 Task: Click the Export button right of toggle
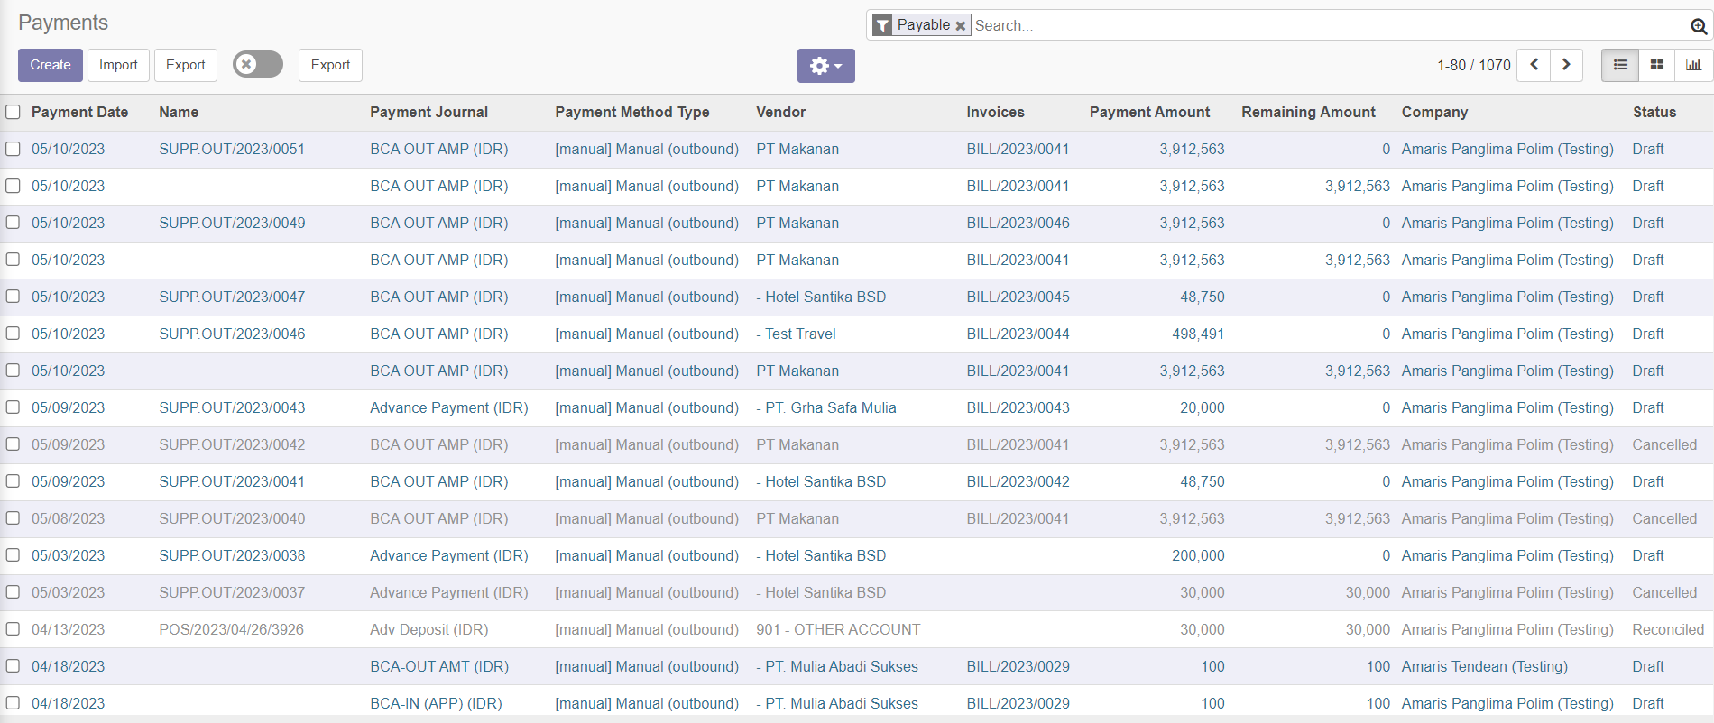click(x=330, y=65)
